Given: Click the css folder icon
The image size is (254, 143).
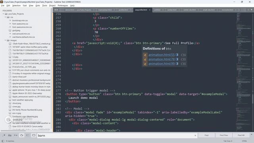Looking at the screenshot, I should (8, 17).
